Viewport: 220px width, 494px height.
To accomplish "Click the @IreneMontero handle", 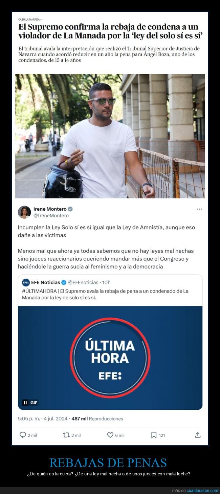I will tap(51, 215).
